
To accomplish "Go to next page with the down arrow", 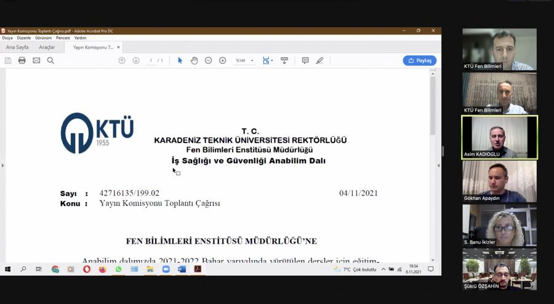I will click(x=136, y=60).
